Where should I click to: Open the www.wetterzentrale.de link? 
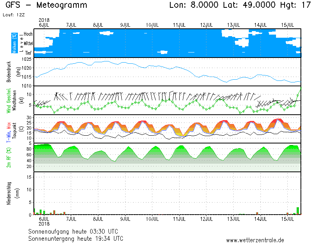(x=255, y=240)
